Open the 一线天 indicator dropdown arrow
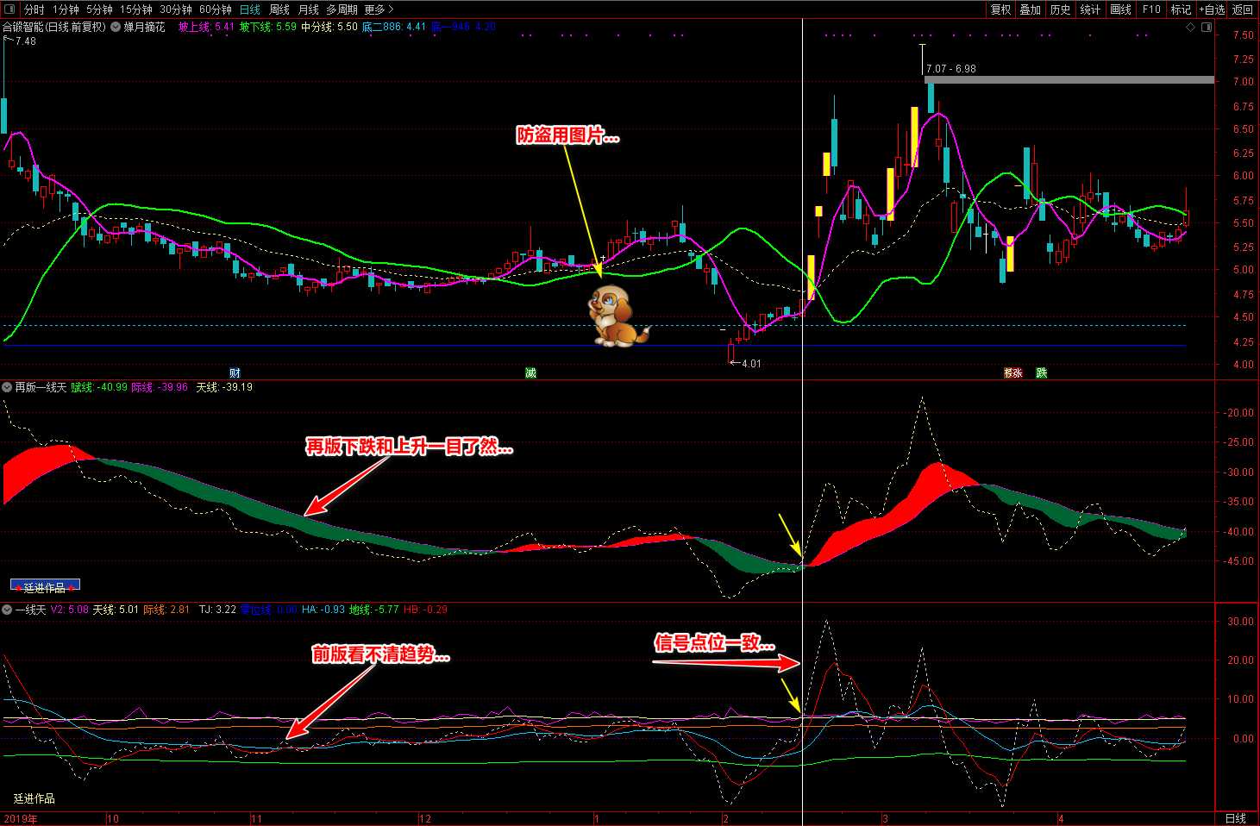The image size is (1260, 826). point(7,610)
